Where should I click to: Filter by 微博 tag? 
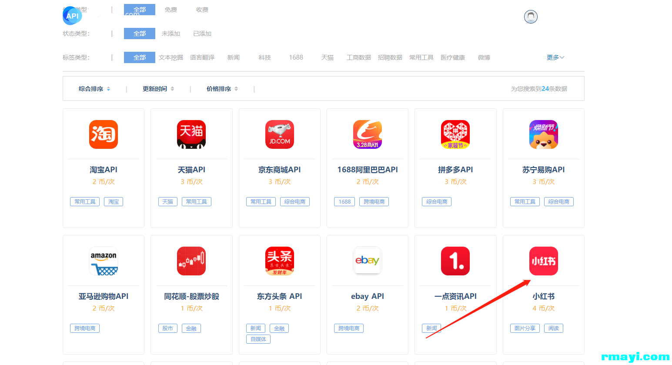(484, 57)
